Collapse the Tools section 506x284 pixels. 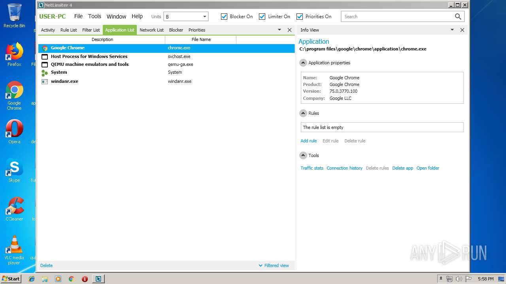tap(303, 155)
